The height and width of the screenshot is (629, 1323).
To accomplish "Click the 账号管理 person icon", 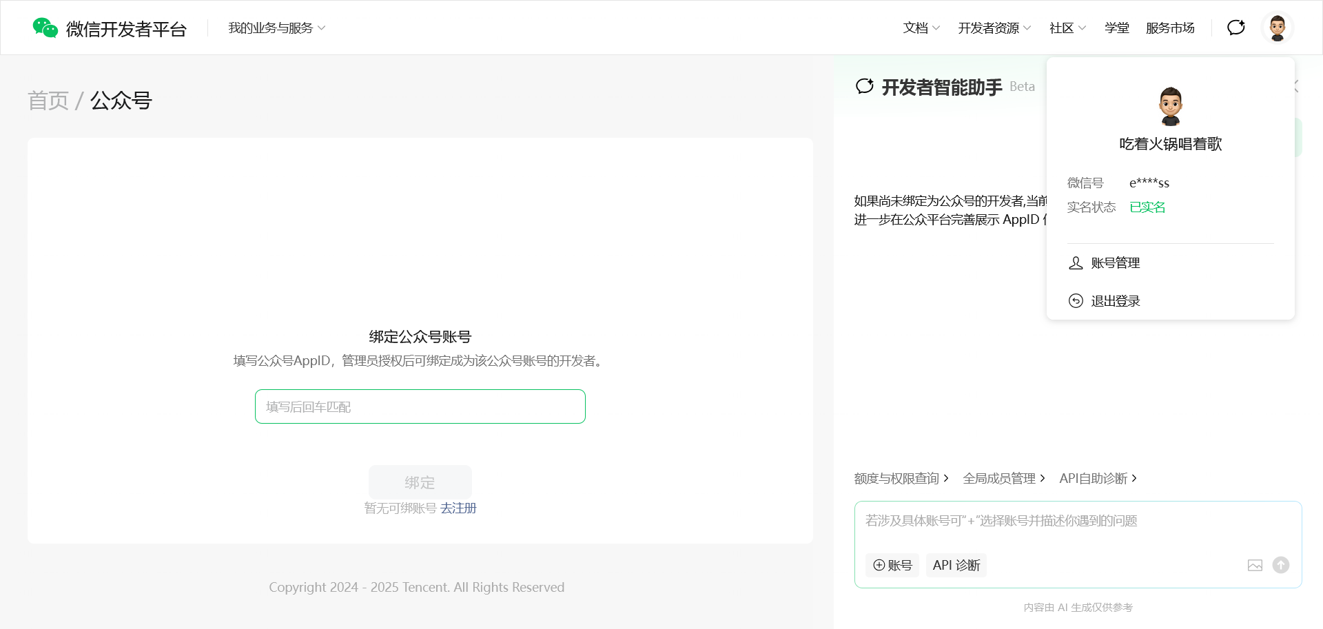I will tap(1076, 263).
